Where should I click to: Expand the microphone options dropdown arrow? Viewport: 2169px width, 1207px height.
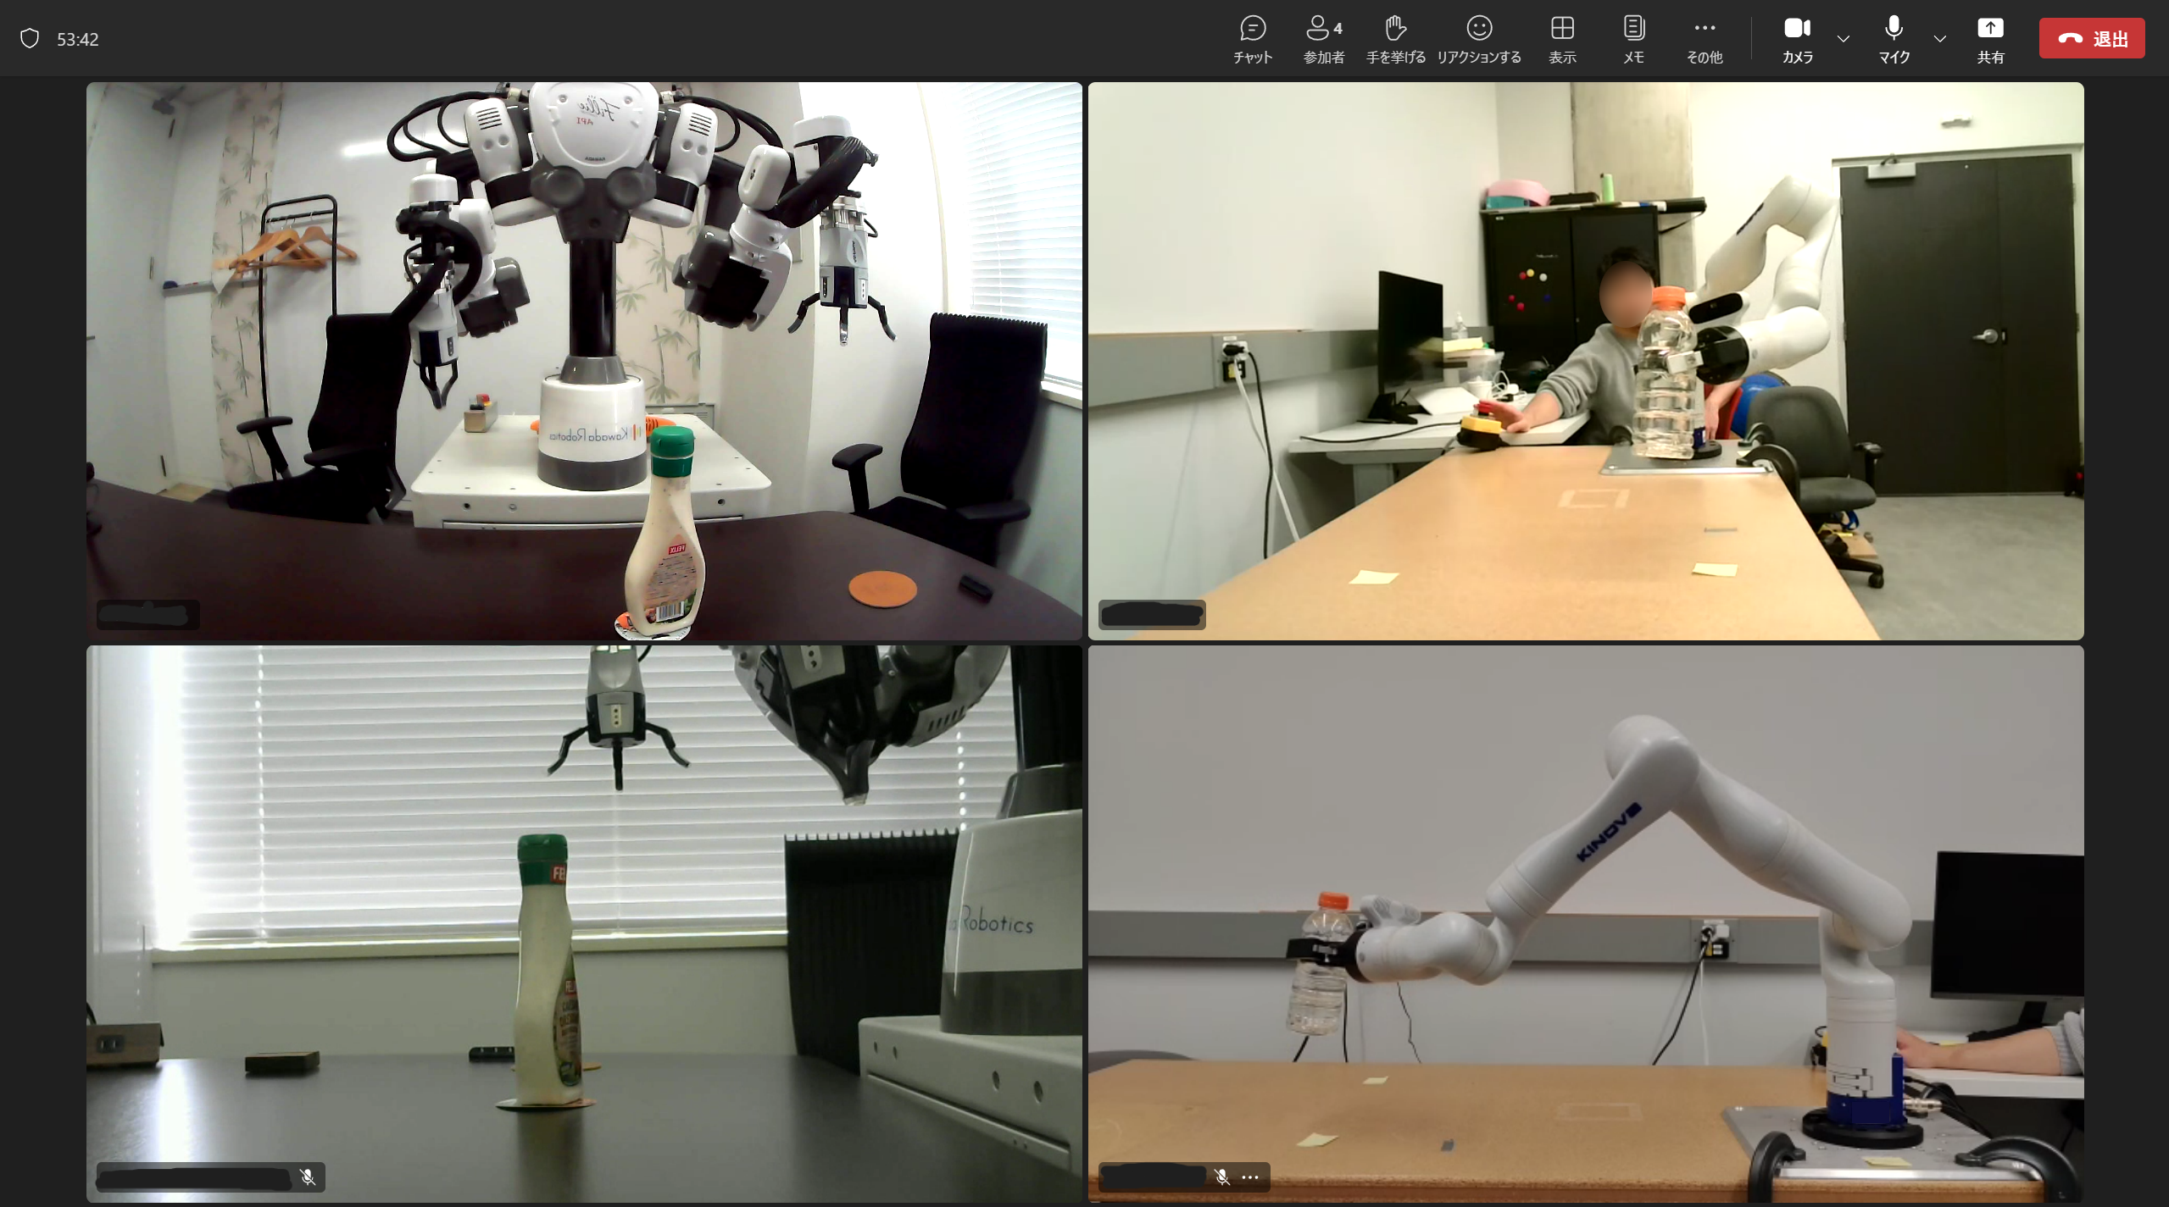[1940, 38]
